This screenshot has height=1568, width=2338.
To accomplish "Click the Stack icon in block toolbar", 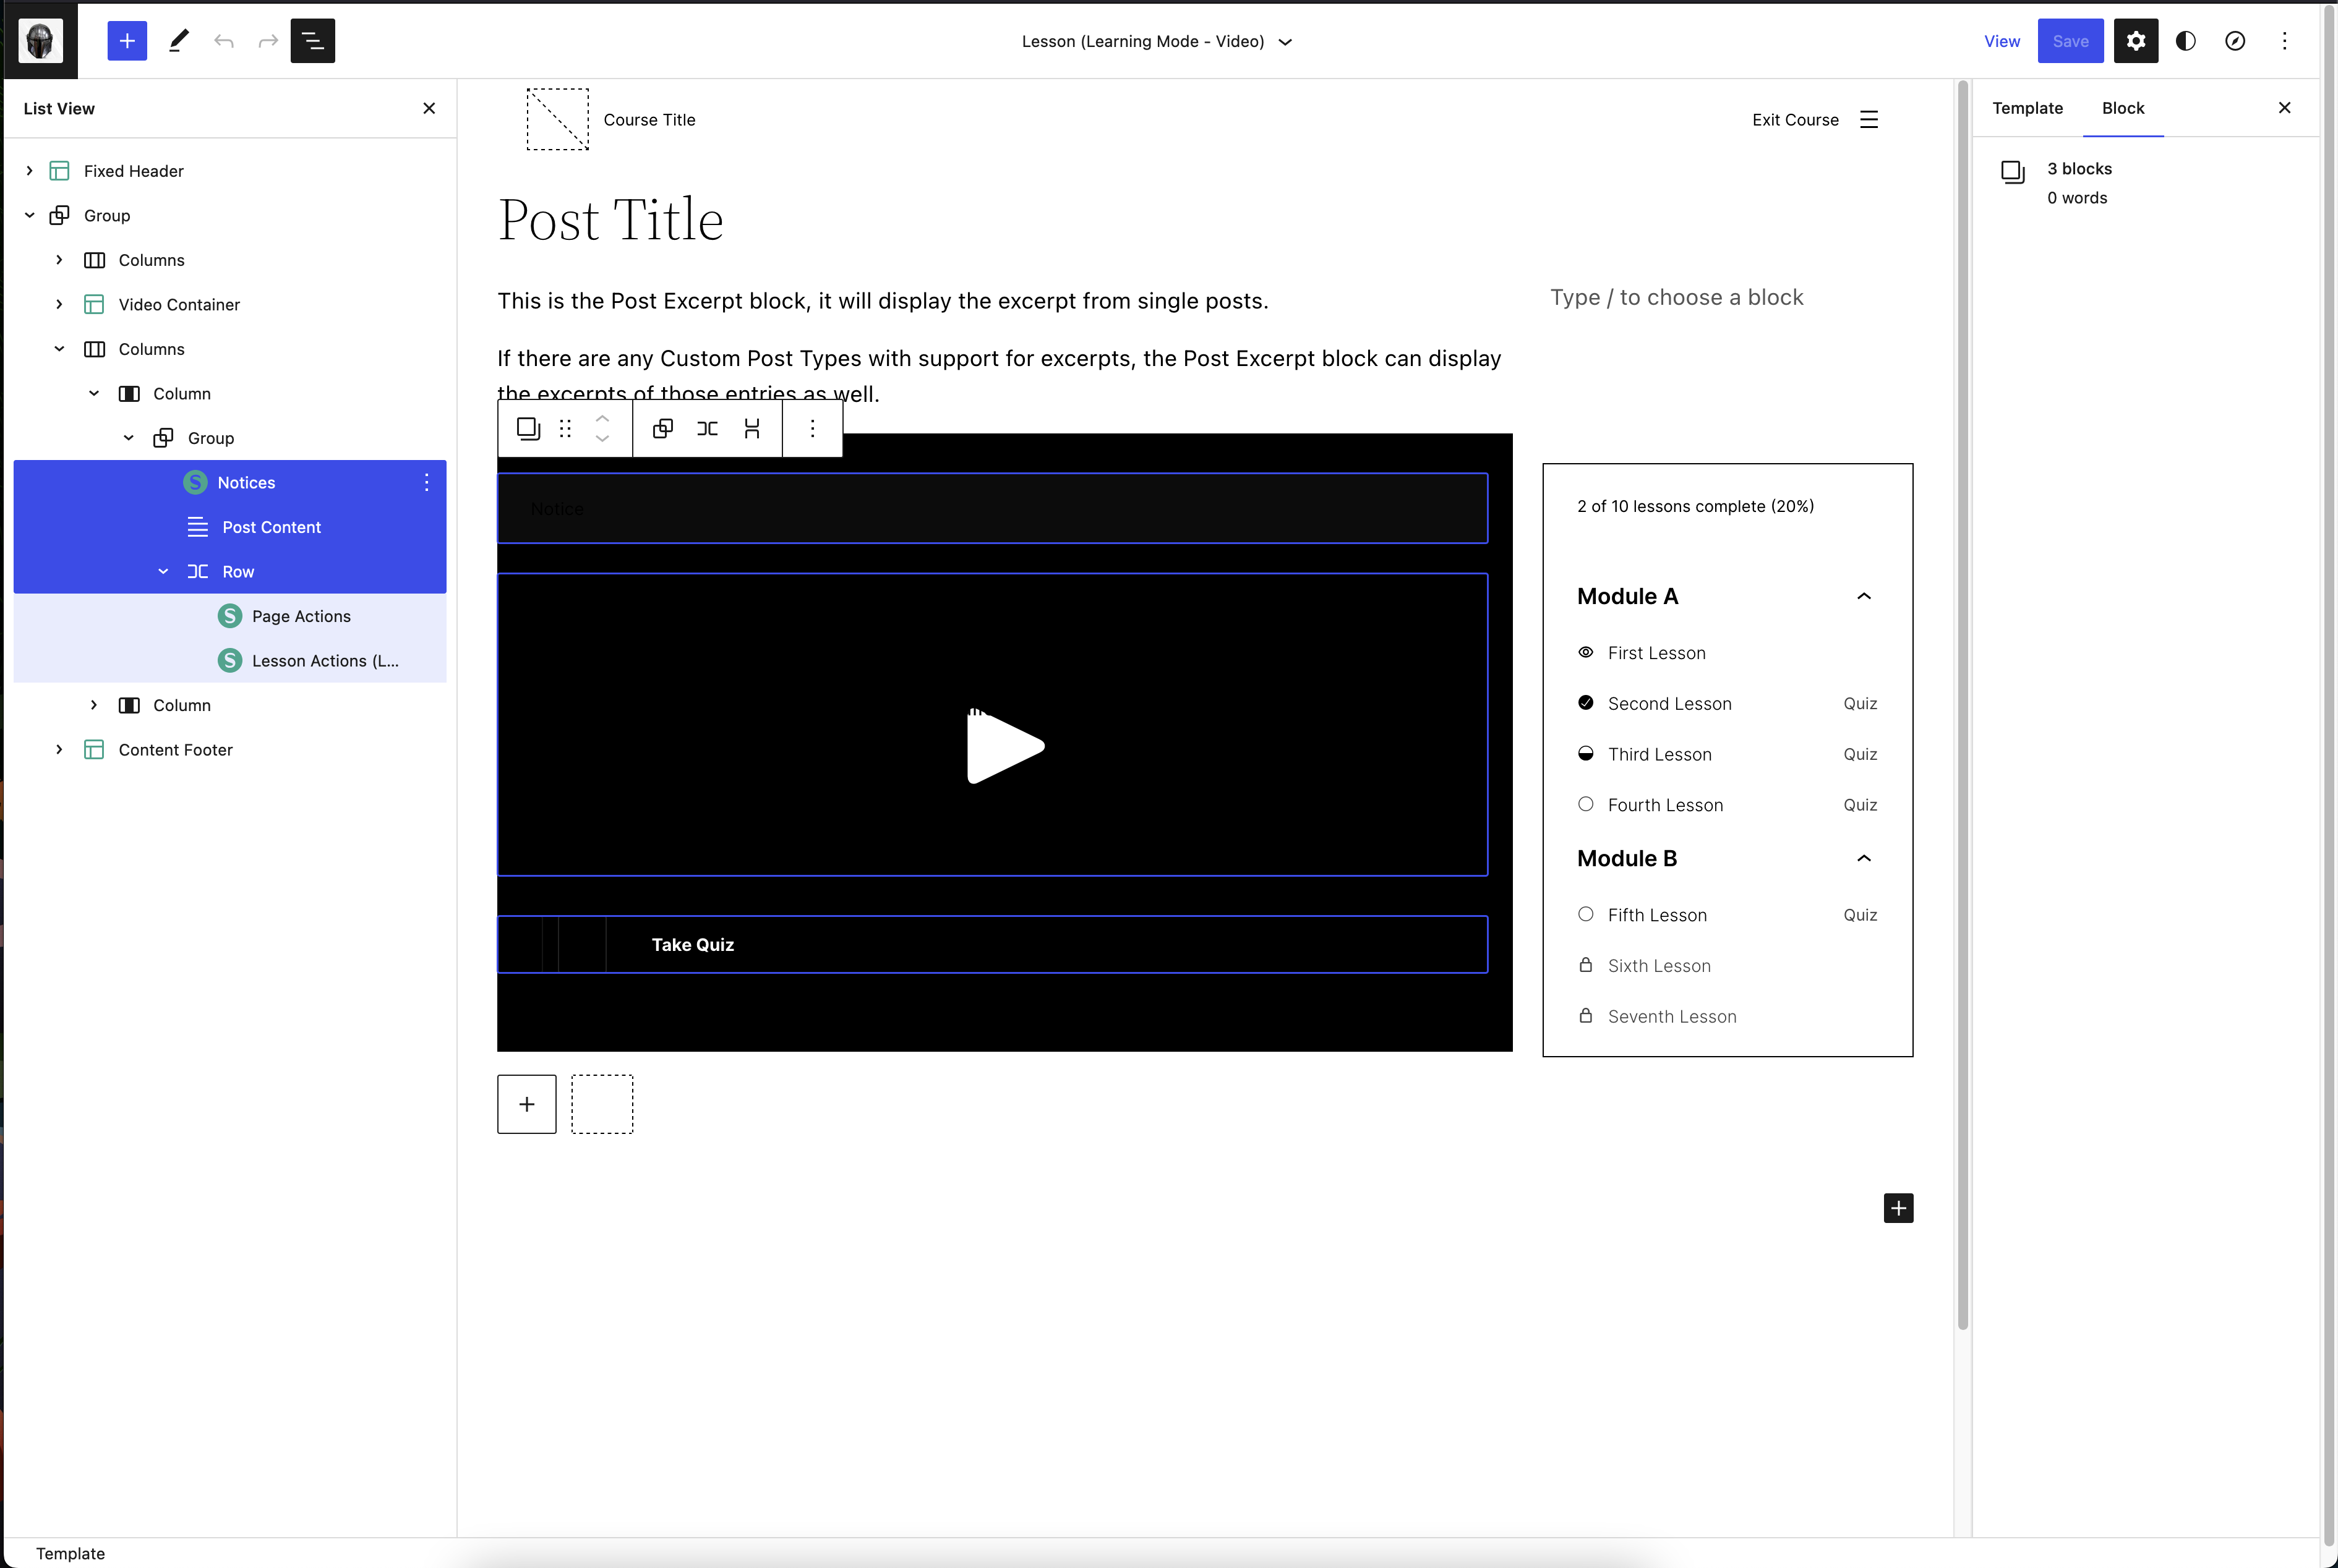I will click(752, 429).
